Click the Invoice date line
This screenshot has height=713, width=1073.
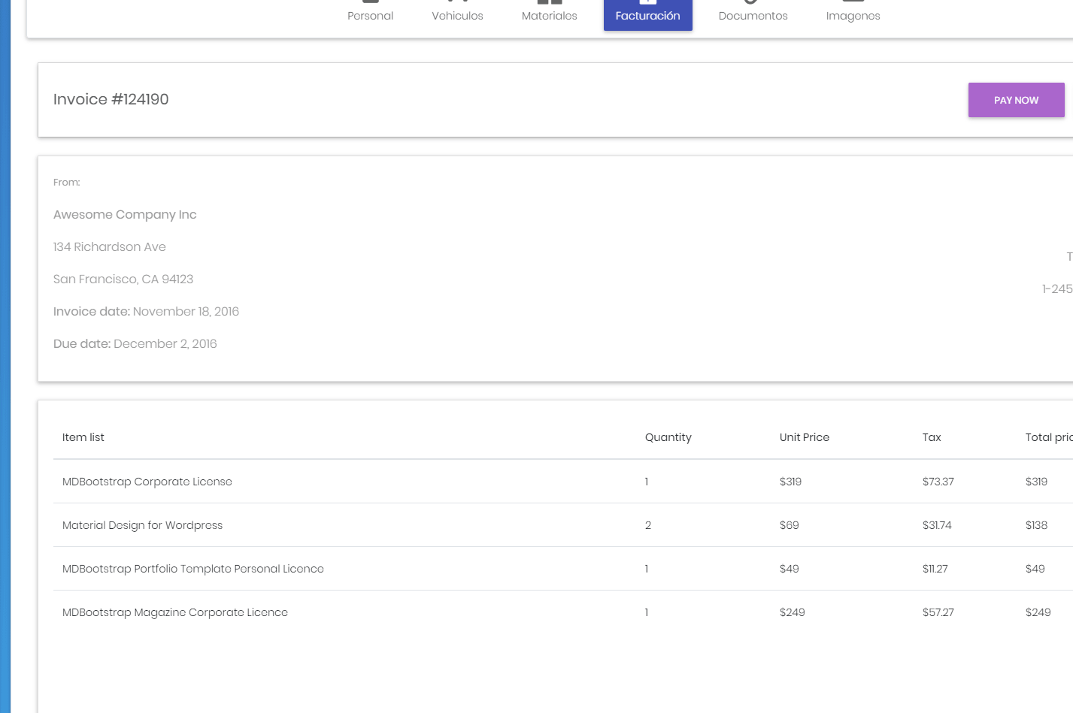[146, 312]
